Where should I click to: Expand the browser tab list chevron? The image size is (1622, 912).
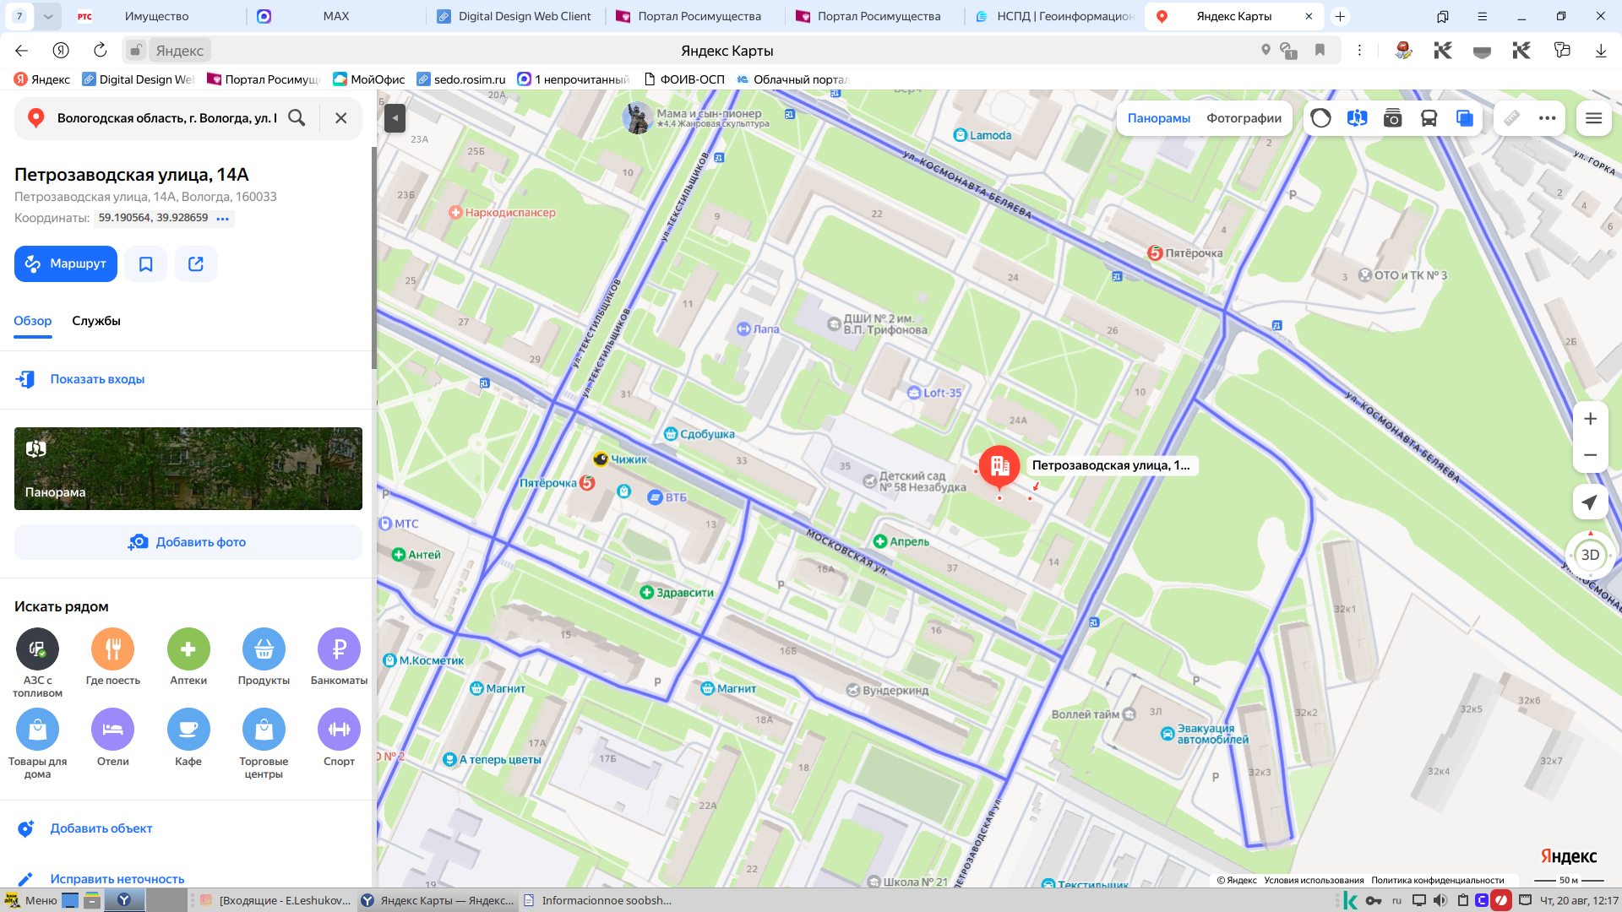click(x=48, y=16)
